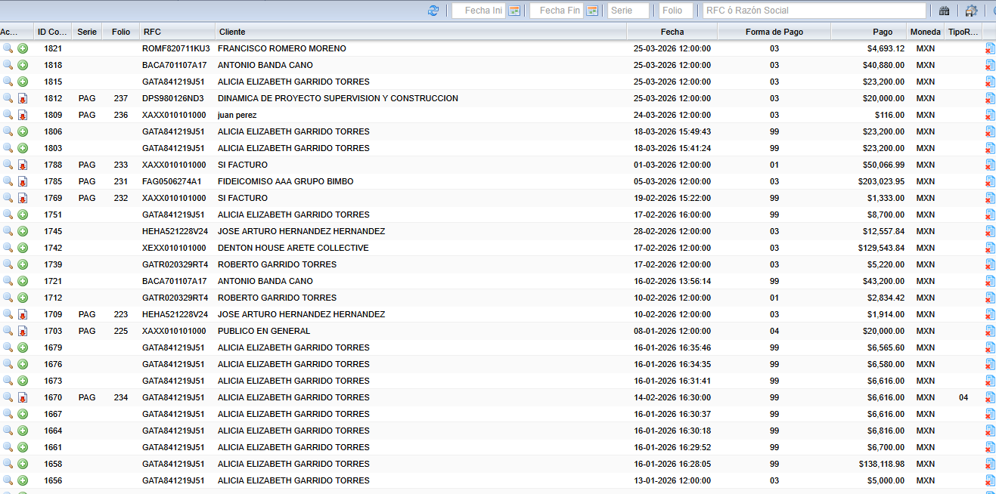Download PDF for payment 1785 Grupo Bimbo
The image size is (996, 494).
(x=23, y=181)
